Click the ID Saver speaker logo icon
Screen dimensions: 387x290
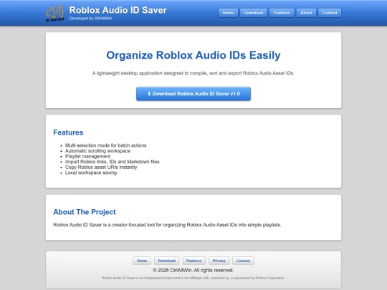54,13
